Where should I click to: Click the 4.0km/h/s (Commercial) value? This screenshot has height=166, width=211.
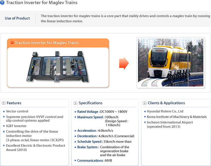click(x=116, y=136)
